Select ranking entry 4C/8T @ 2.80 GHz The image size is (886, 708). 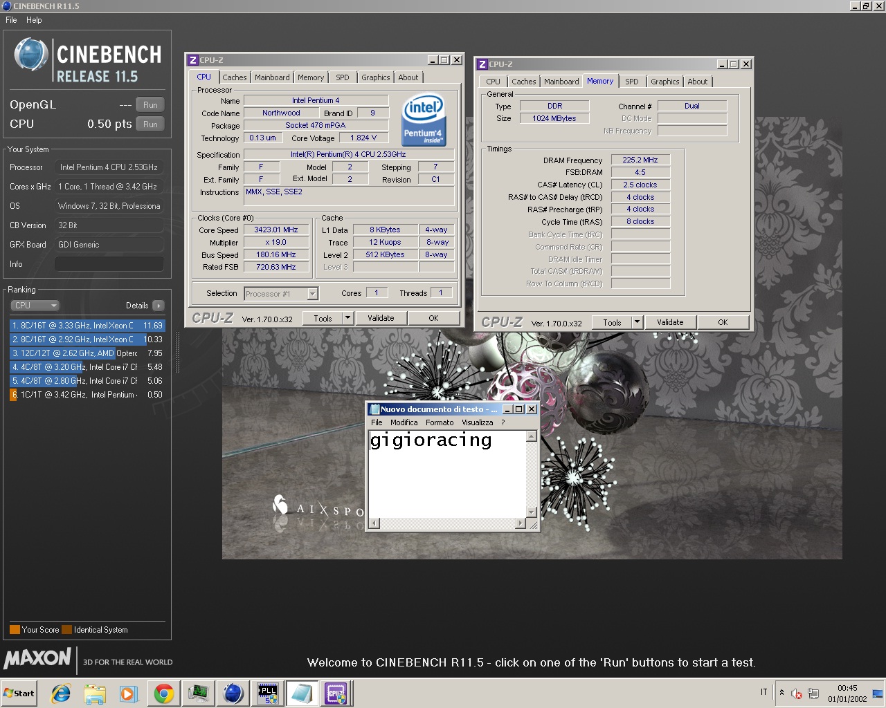point(87,381)
